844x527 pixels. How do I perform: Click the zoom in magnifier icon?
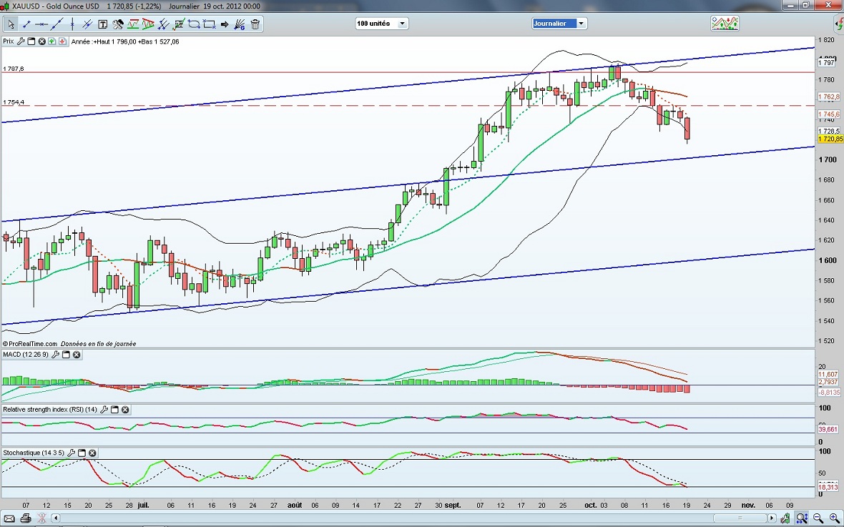(x=834, y=518)
